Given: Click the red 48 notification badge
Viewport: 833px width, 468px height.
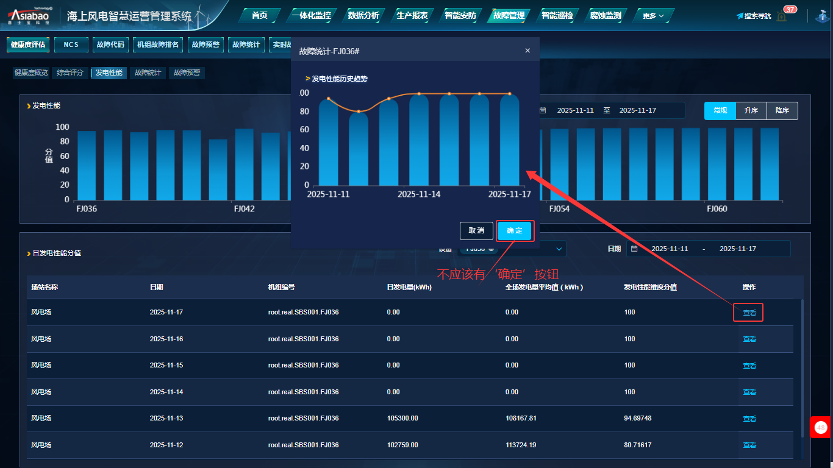Looking at the screenshot, I should 821,428.
